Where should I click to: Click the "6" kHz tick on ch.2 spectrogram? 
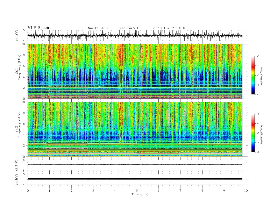pyautogui.click(x=24, y=124)
